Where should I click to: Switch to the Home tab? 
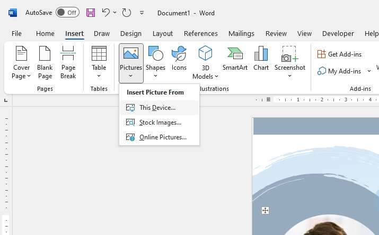[x=45, y=33]
